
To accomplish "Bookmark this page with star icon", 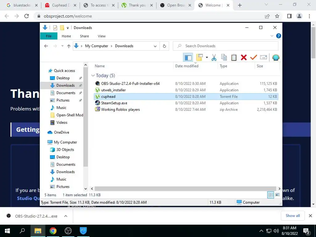I will [277, 16].
